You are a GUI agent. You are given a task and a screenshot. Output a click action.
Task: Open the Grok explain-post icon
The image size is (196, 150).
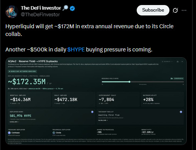[175, 10]
